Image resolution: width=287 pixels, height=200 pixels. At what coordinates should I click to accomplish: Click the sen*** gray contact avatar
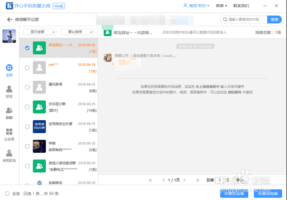click(x=39, y=68)
